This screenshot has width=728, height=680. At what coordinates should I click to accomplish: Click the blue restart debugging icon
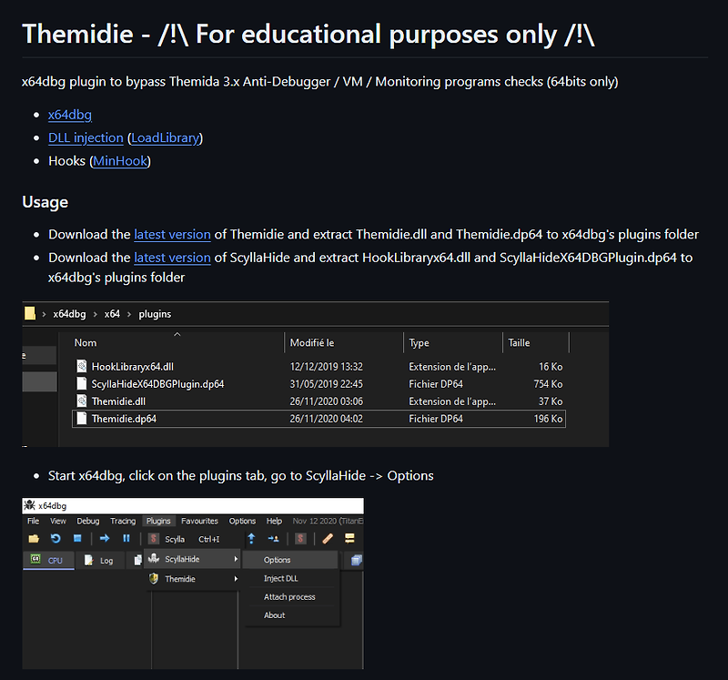tap(55, 539)
